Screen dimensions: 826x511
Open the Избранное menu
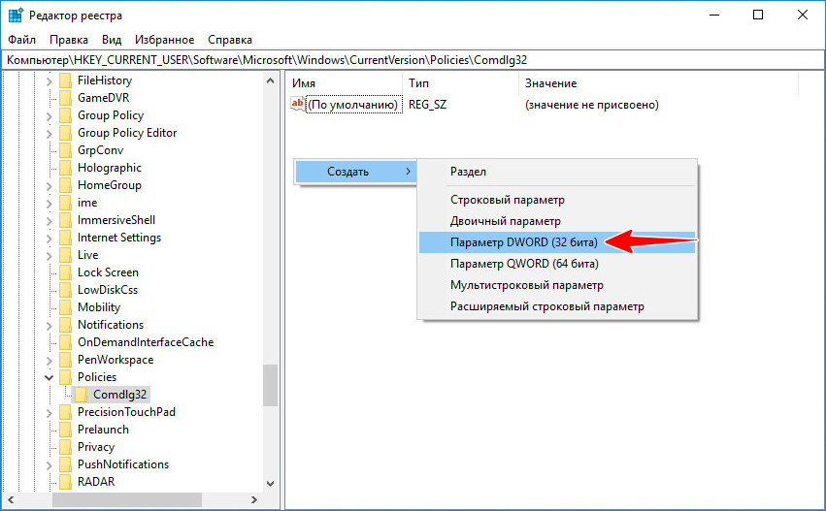pyautogui.click(x=164, y=40)
